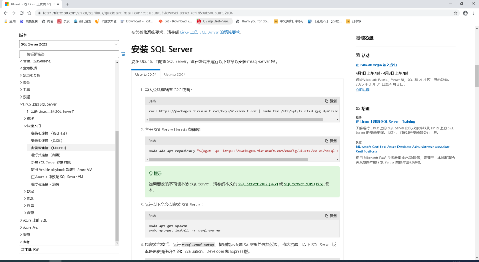479x262 pixels.
Task: Click the filter icon beside title filter box
Action: pos(123,54)
